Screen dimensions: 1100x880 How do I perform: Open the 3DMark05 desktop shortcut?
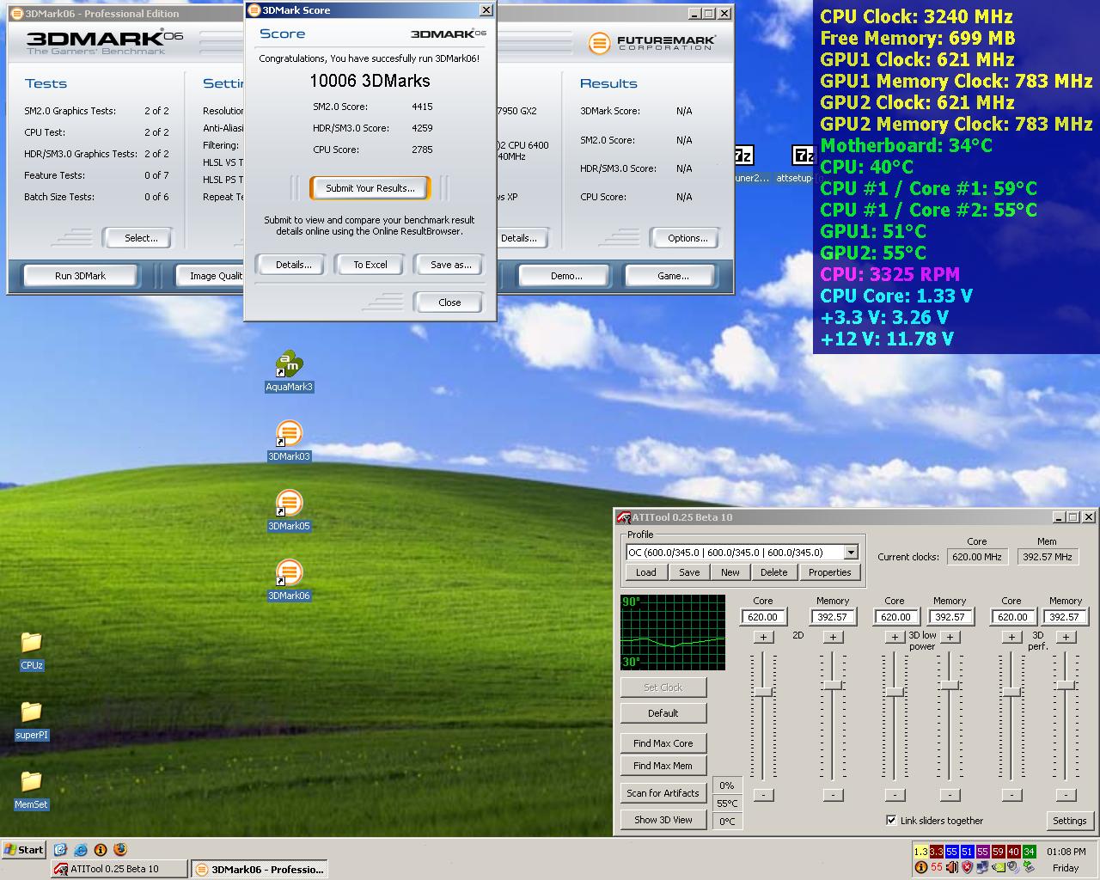(x=289, y=504)
